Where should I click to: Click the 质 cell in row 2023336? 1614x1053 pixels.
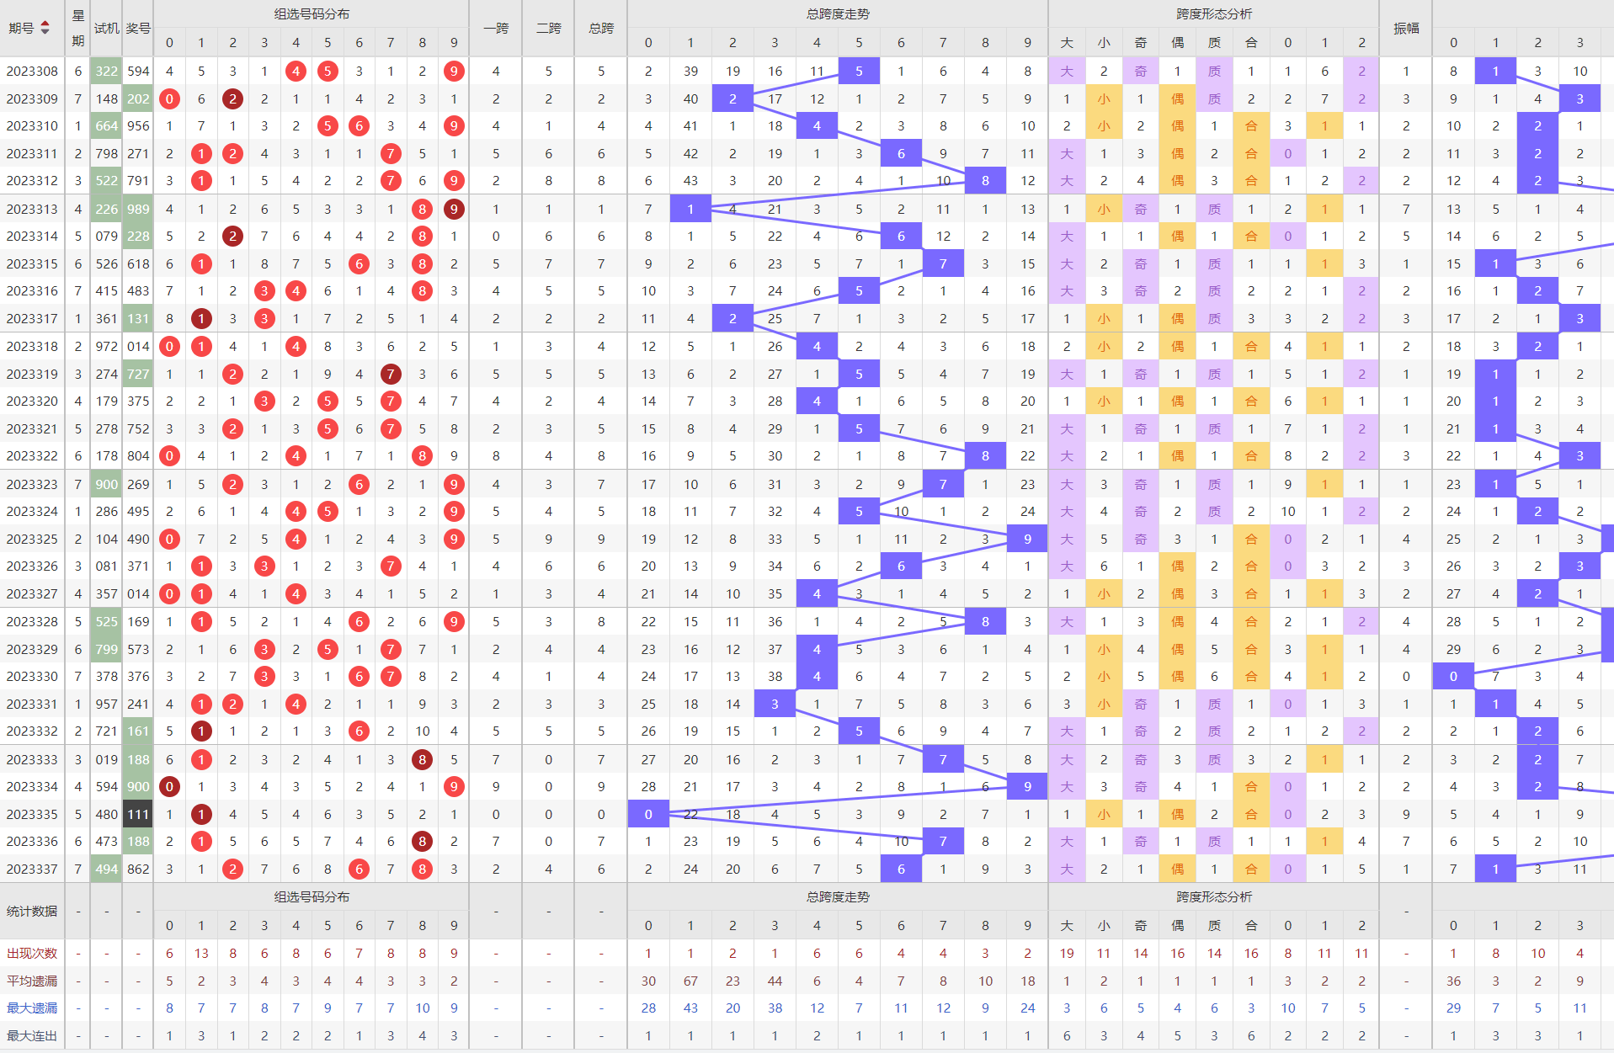(x=1214, y=842)
